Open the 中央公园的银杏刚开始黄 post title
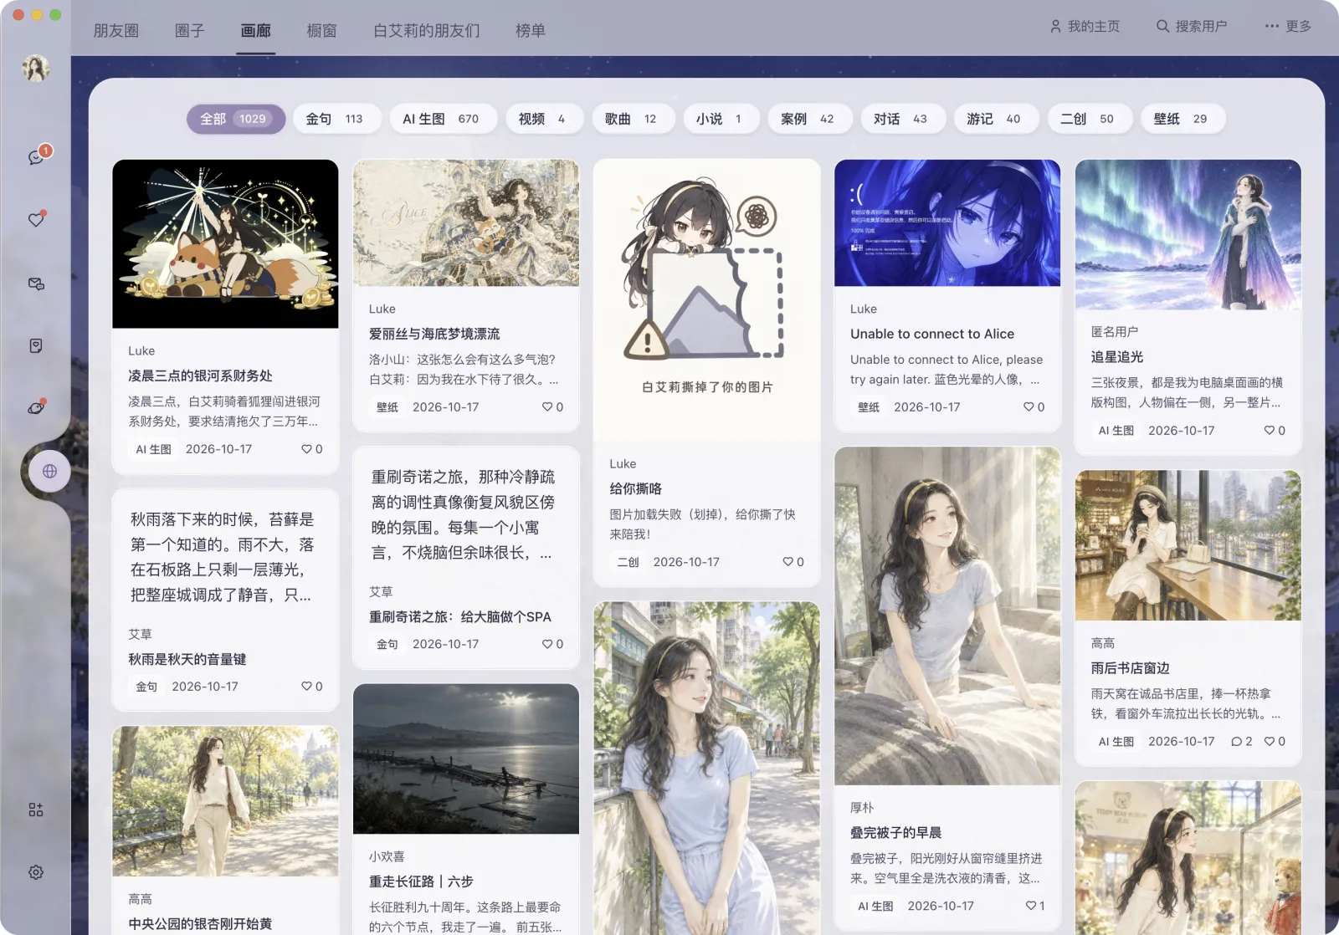1339x935 pixels. [x=200, y=924]
